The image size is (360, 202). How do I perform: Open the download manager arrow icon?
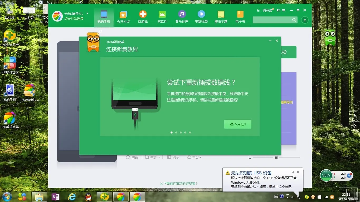point(305,20)
